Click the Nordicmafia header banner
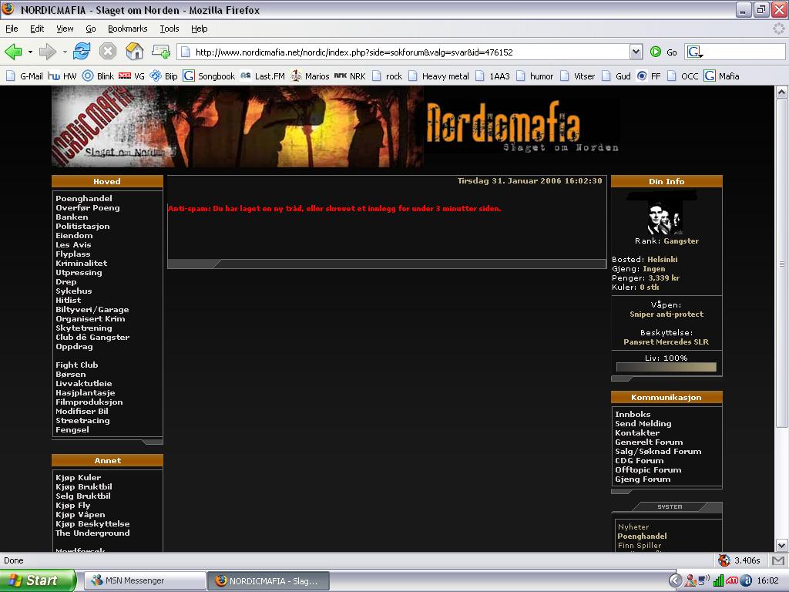Viewport: 789px width, 592px height. [x=336, y=126]
